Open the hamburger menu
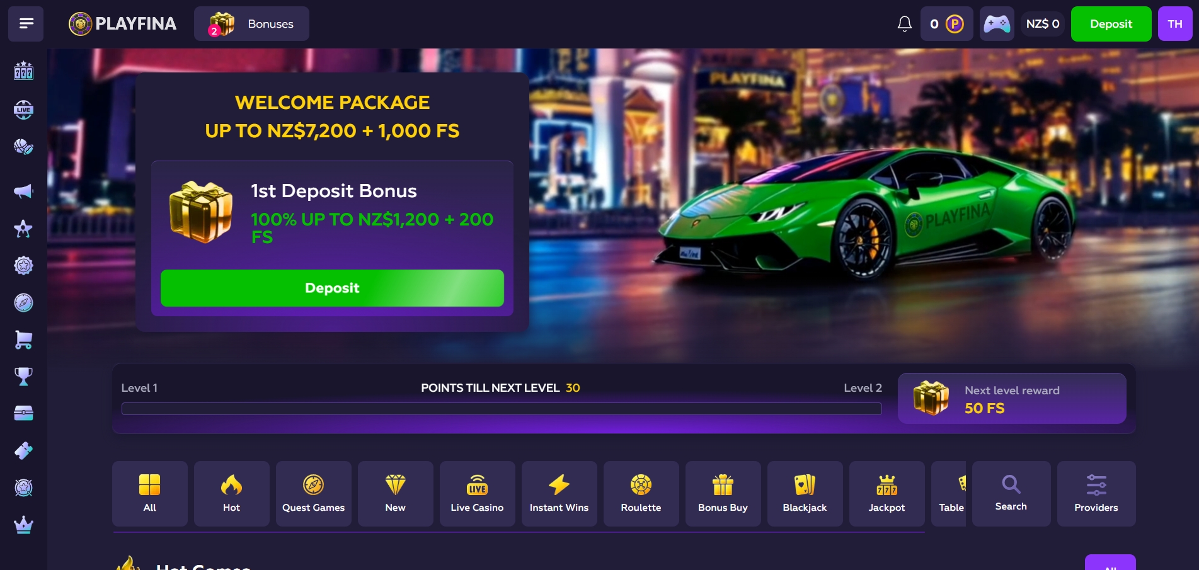The height and width of the screenshot is (570, 1199). point(26,24)
